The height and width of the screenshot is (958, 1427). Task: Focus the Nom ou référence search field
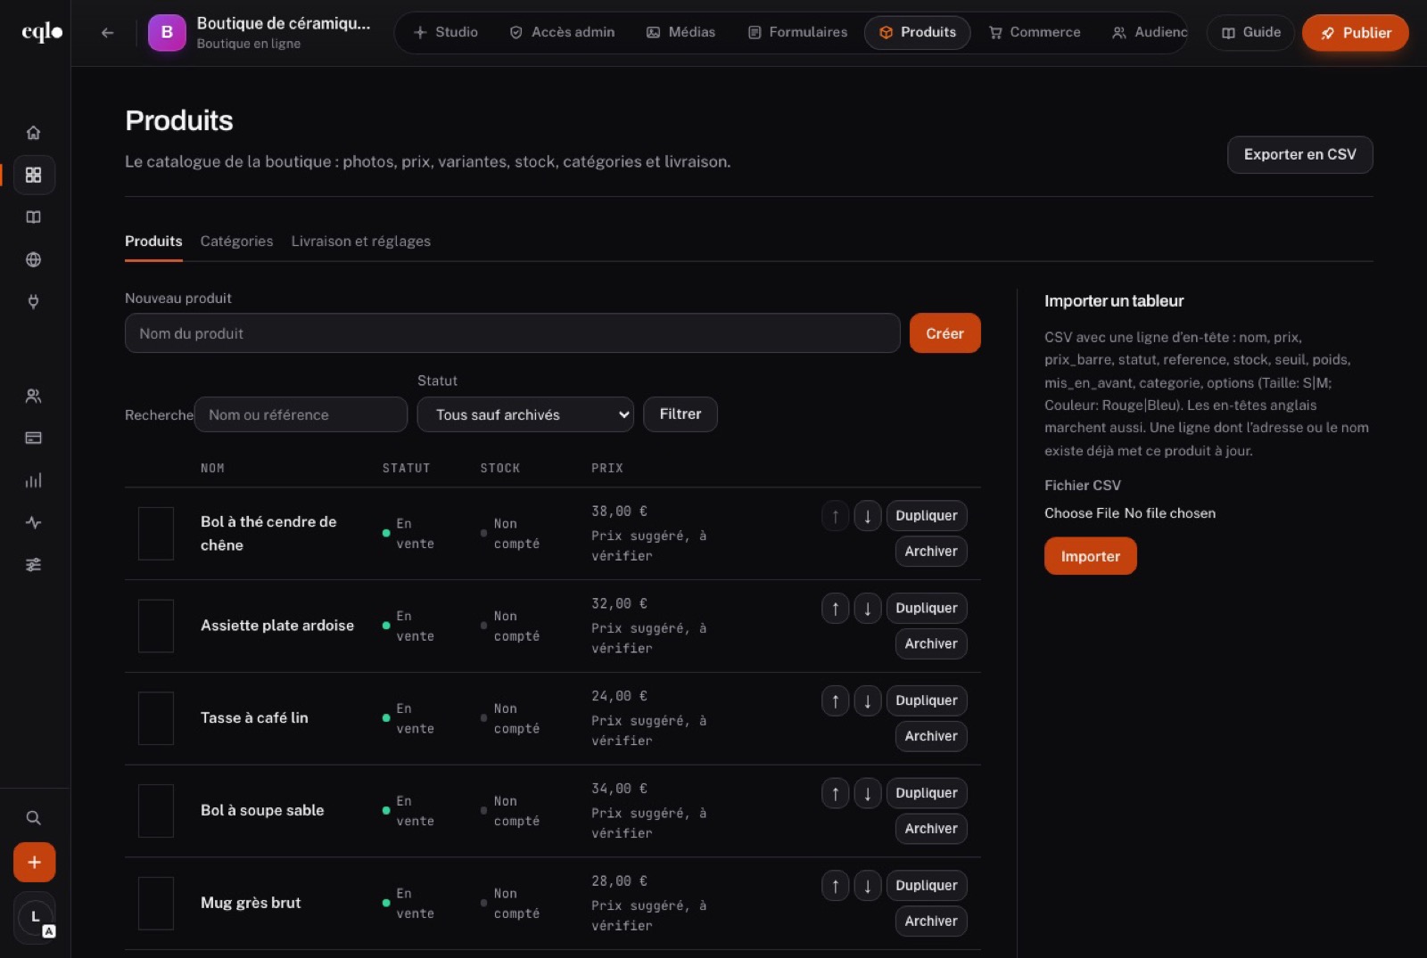pyautogui.click(x=301, y=414)
